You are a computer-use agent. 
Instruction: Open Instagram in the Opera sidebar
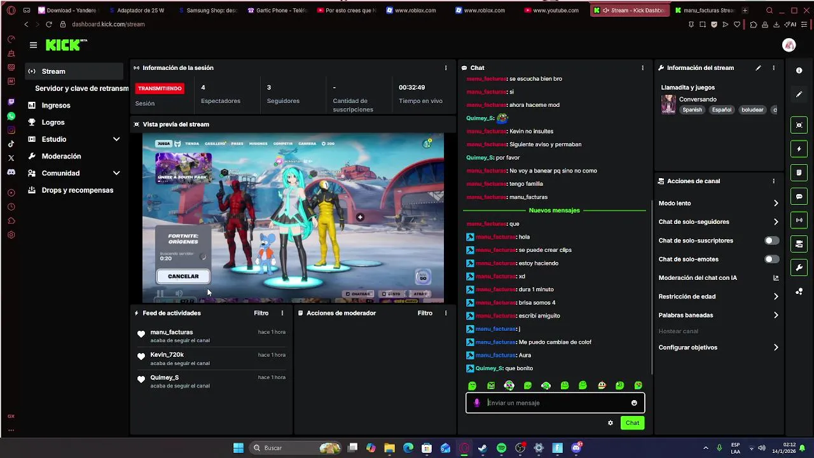pyautogui.click(x=11, y=130)
